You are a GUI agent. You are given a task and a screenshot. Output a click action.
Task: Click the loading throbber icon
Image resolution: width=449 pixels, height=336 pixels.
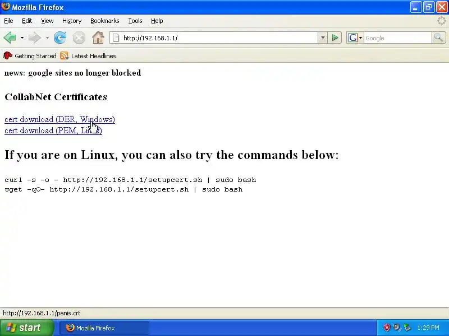click(442, 21)
